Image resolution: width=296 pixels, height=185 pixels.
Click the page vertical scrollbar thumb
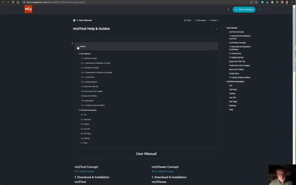tap(294, 40)
